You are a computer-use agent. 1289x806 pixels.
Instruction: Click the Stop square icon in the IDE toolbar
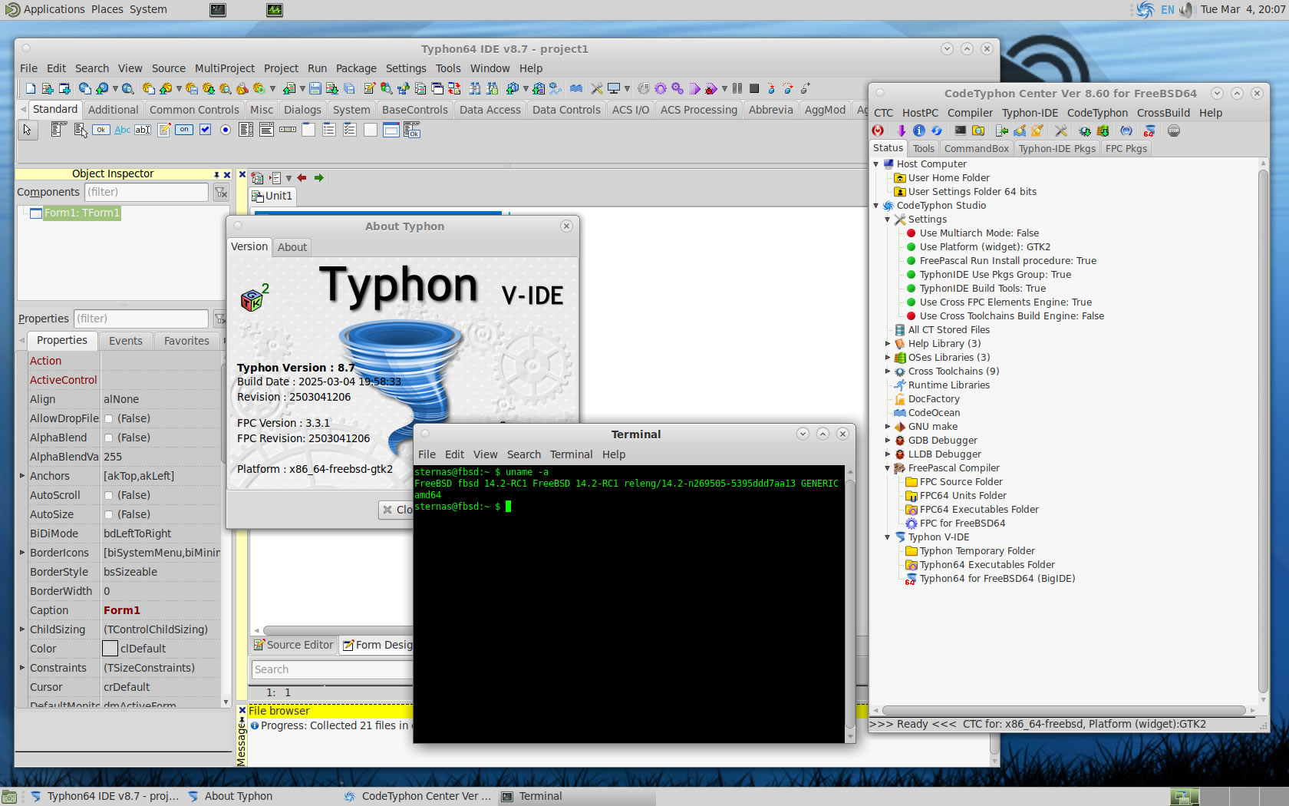(x=754, y=88)
